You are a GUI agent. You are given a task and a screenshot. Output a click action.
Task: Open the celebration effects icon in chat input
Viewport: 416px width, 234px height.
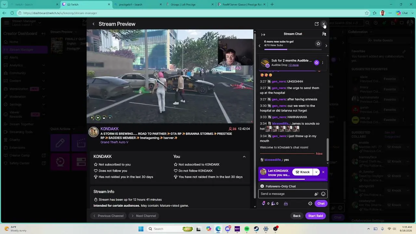click(316, 194)
